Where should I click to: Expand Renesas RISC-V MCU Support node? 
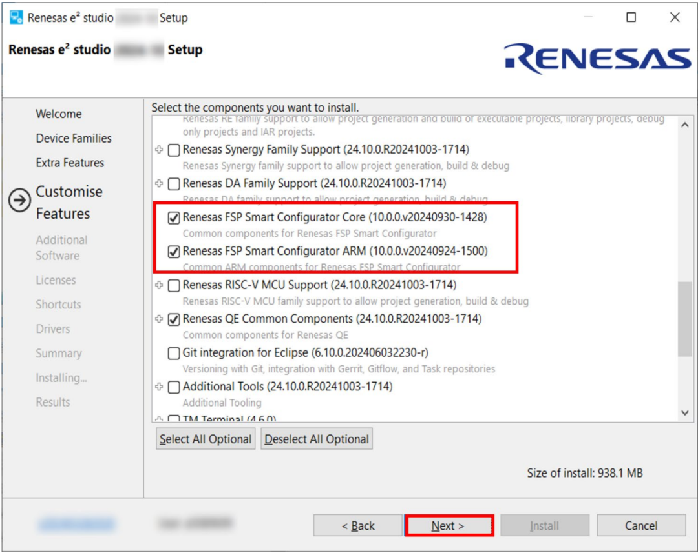[160, 285]
